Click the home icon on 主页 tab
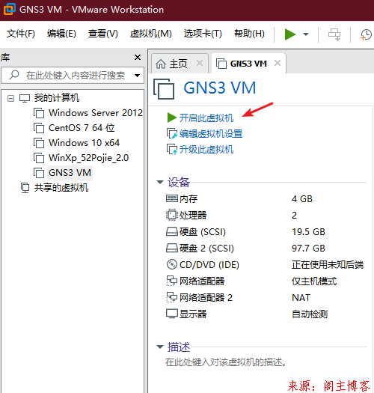 point(161,64)
